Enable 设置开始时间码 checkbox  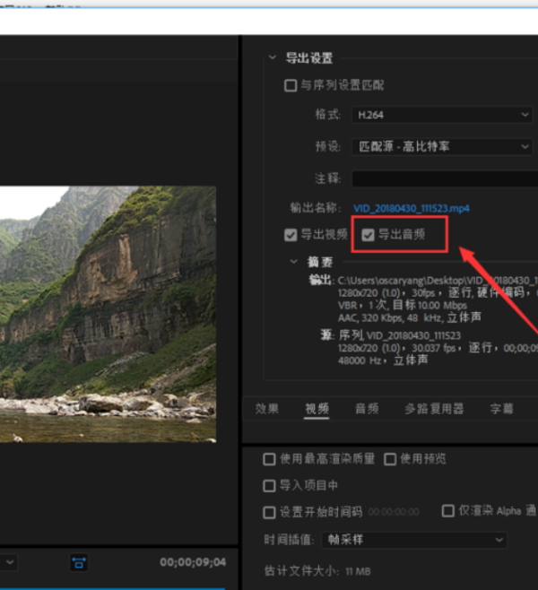(x=269, y=512)
